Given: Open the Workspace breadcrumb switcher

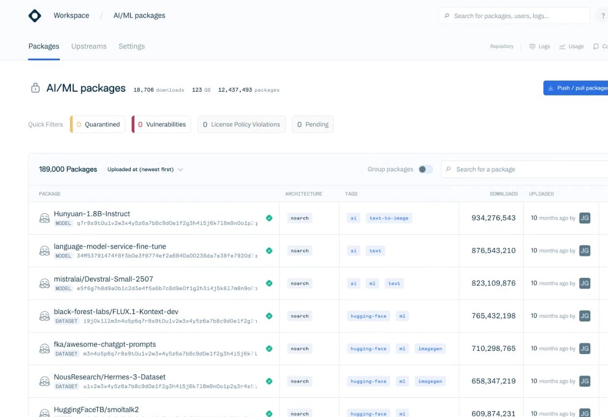Looking at the screenshot, I should [x=71, y=15].
